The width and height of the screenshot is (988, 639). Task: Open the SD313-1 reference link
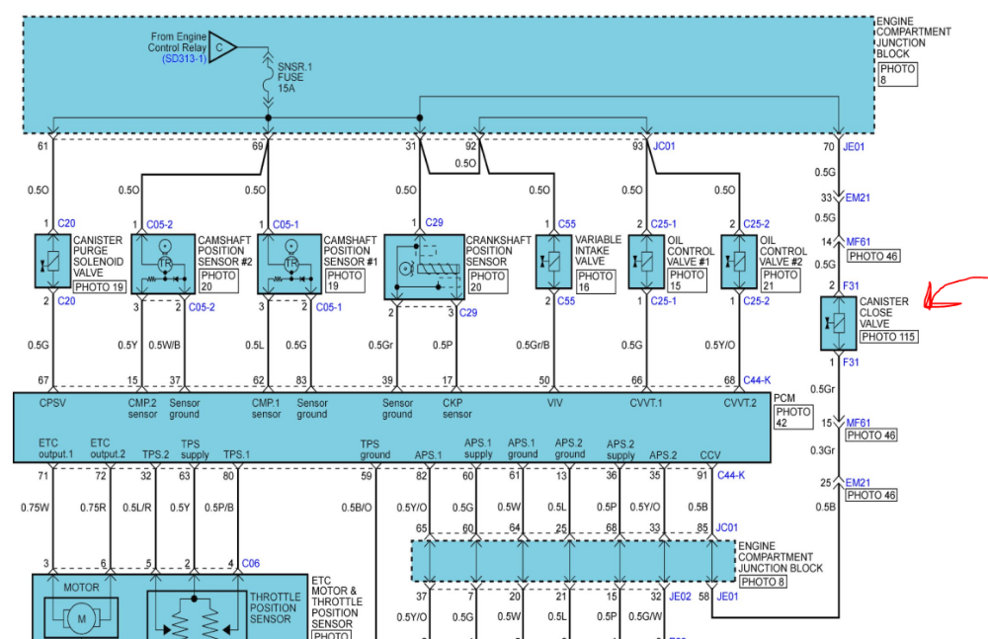click(183, 59)
